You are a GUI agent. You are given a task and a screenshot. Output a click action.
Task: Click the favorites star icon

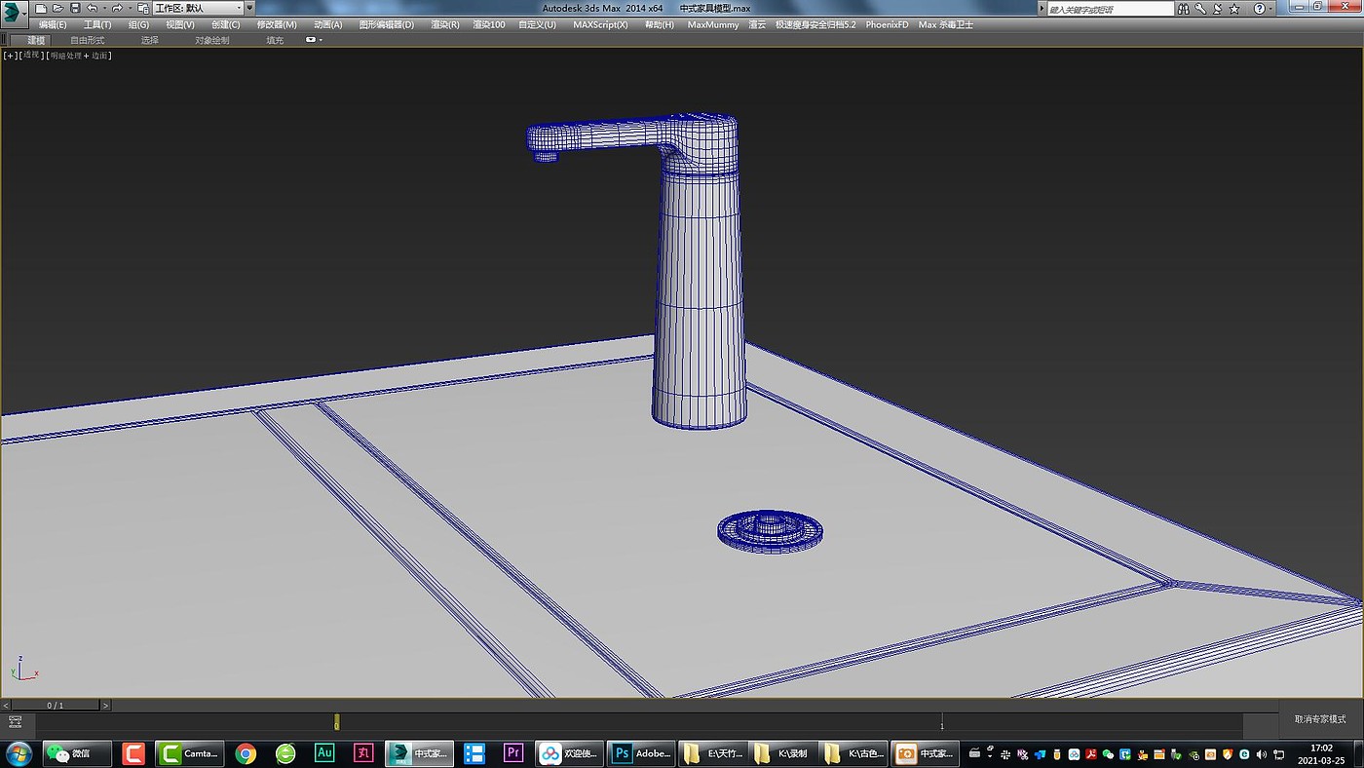click(x=1234, y=8)
